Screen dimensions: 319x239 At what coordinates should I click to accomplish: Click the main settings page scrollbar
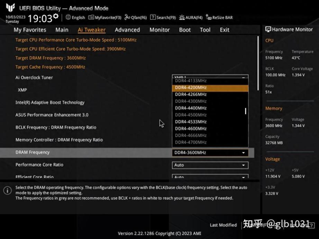(x=258, y=63)
